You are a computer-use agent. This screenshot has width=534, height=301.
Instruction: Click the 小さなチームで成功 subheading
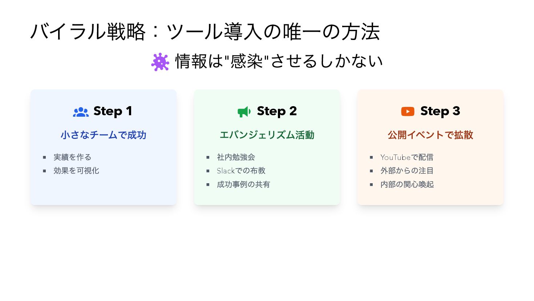[104, 135]
